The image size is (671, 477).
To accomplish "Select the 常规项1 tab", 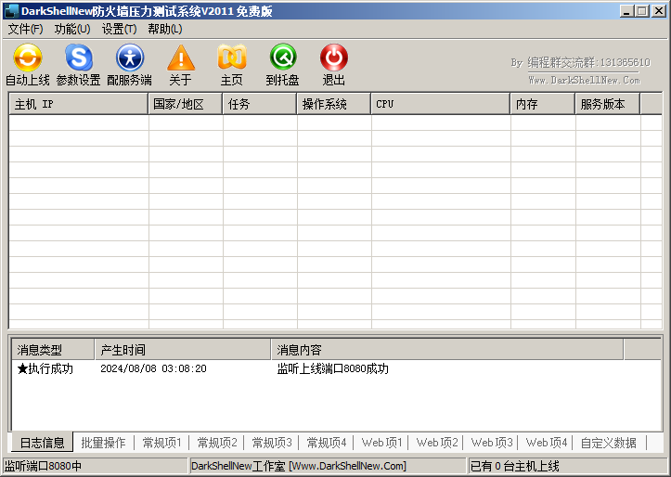I will click(x=162, y=443).
